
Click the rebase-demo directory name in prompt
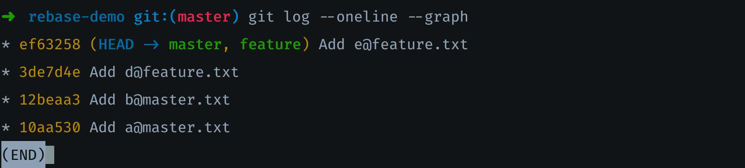point(76,17)
